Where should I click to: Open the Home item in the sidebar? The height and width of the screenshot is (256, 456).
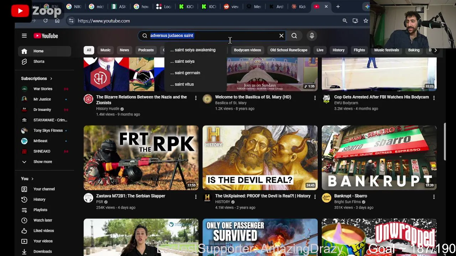pyautogui.click(x=45, y=51)
